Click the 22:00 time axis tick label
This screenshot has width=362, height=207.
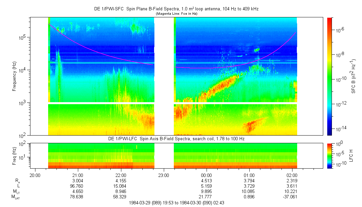tap(121, 175)
